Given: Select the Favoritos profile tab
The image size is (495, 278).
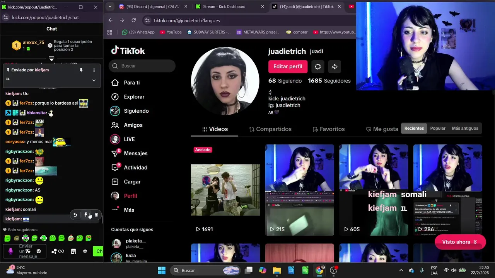Looking at the screenshot, I should point(328,129).
